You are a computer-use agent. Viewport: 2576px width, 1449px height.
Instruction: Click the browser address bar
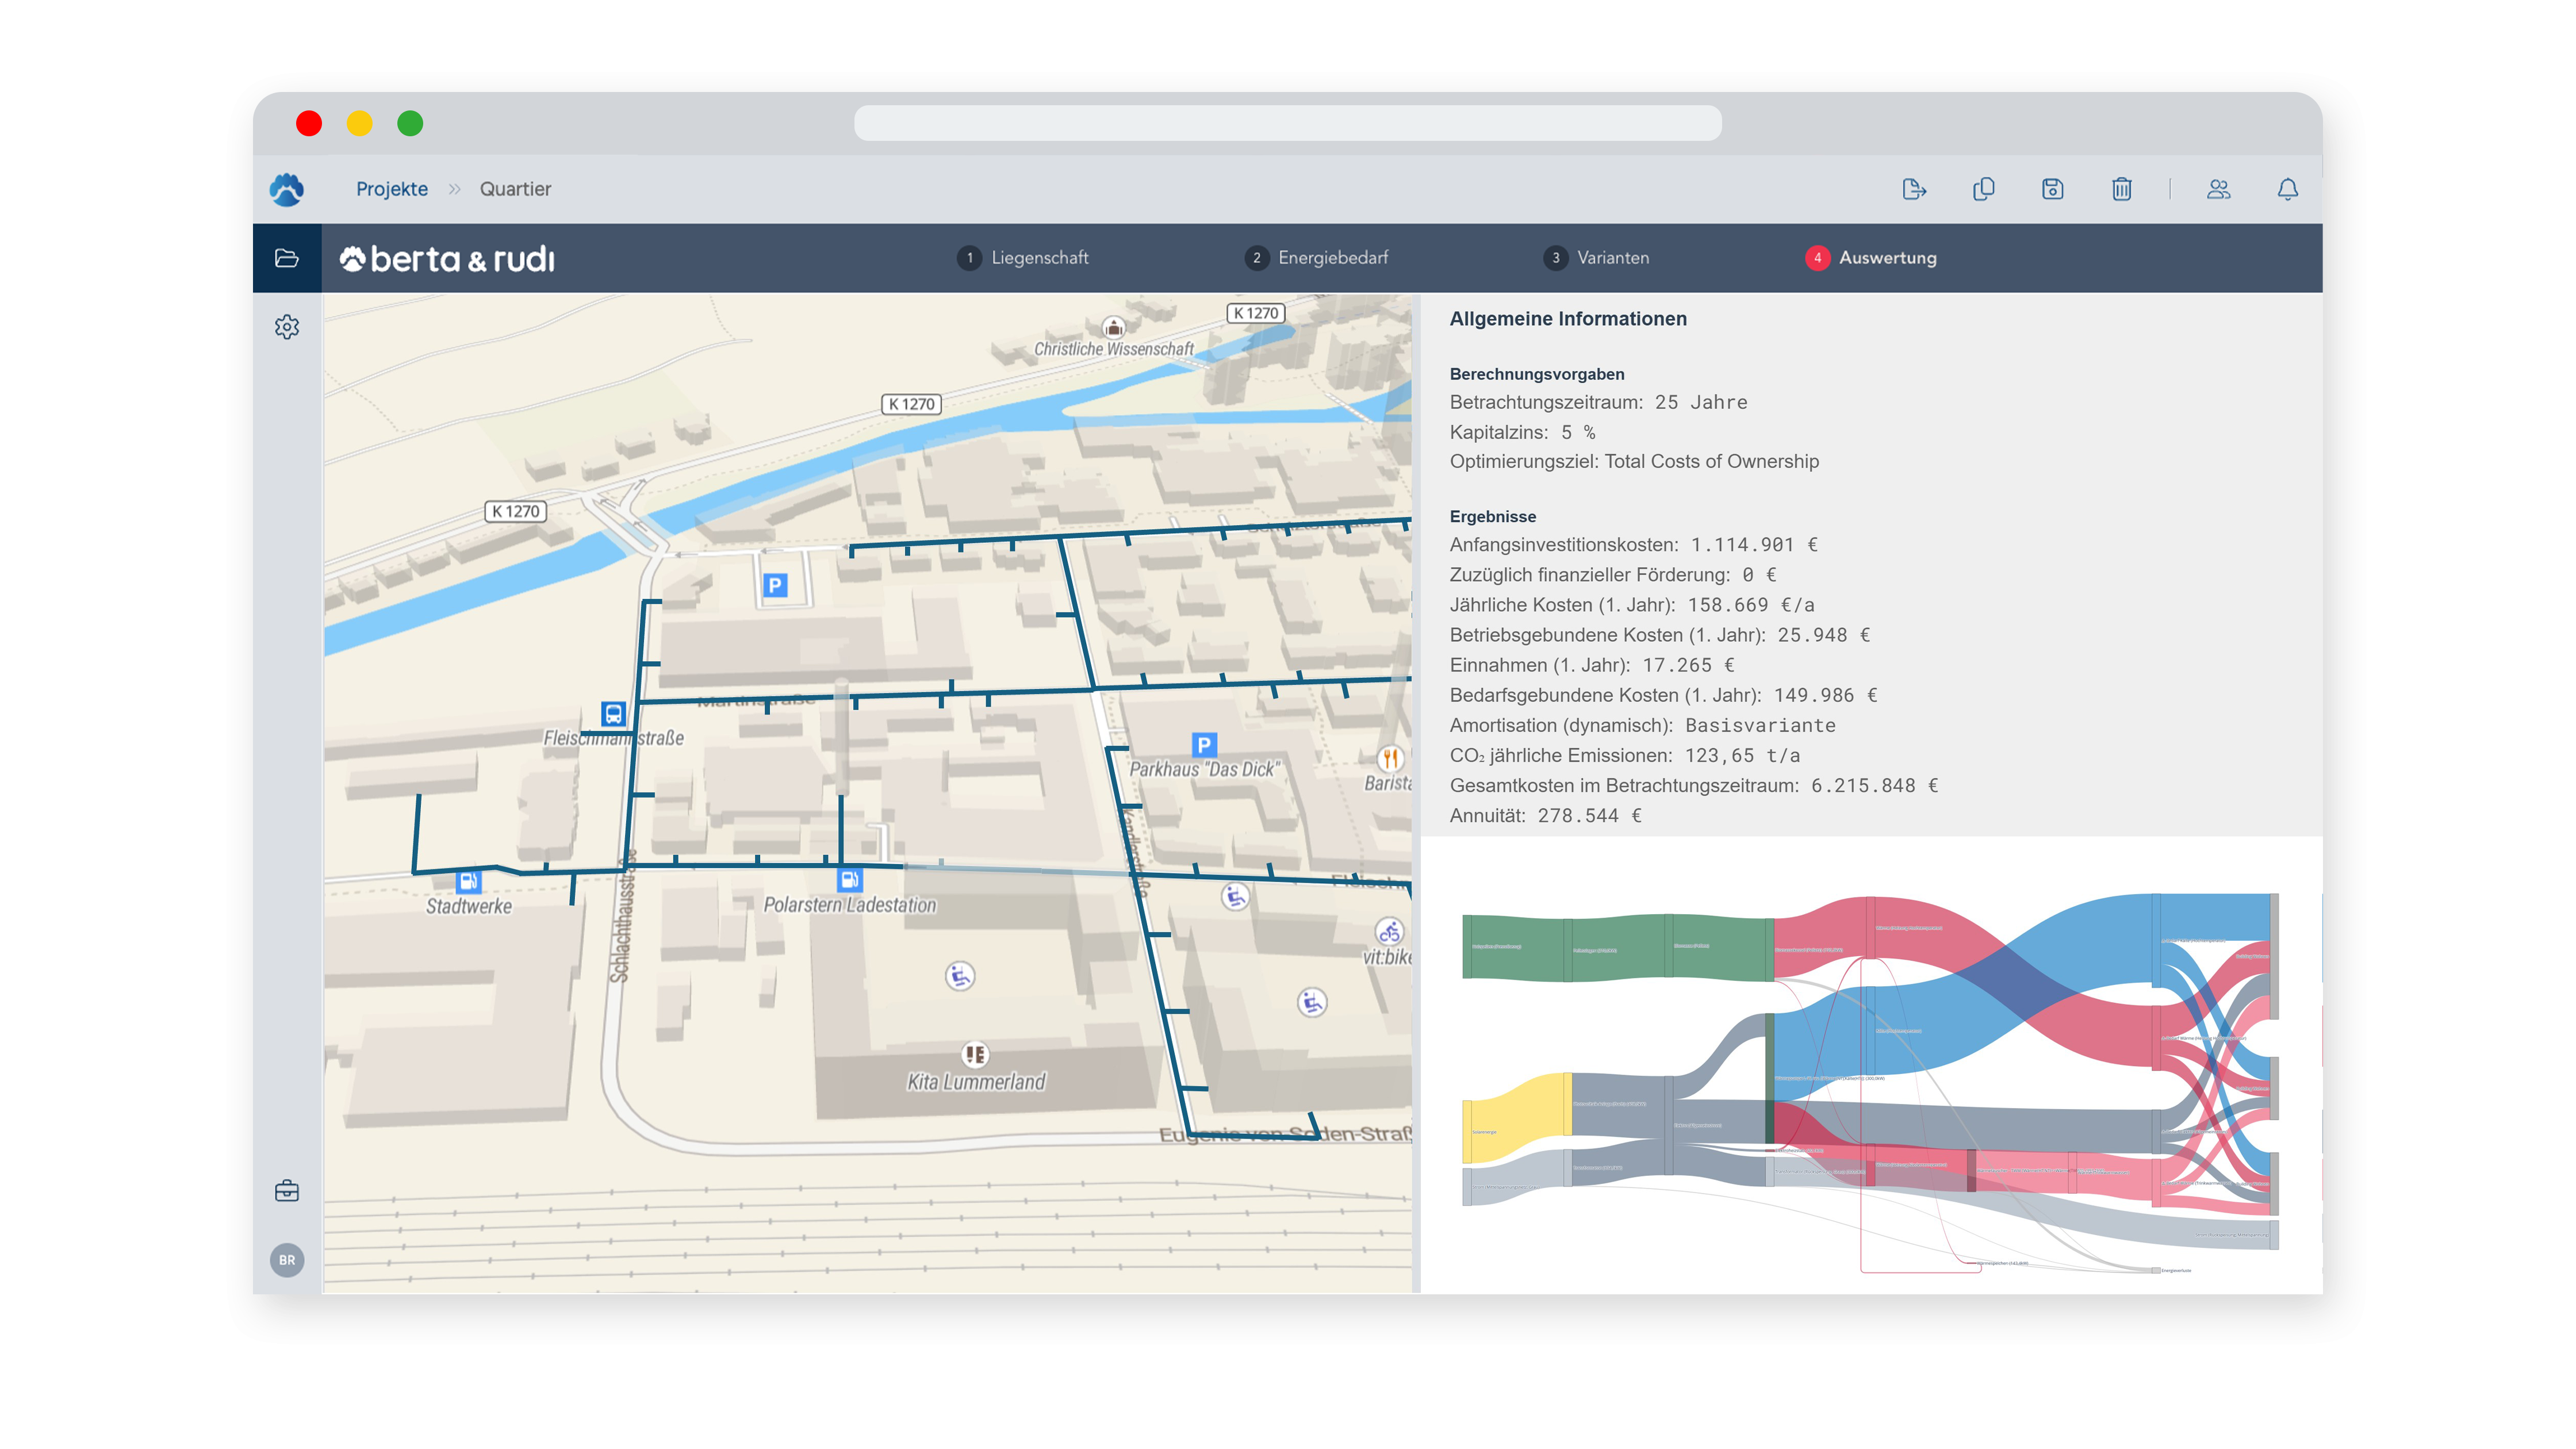point(1287,123)
